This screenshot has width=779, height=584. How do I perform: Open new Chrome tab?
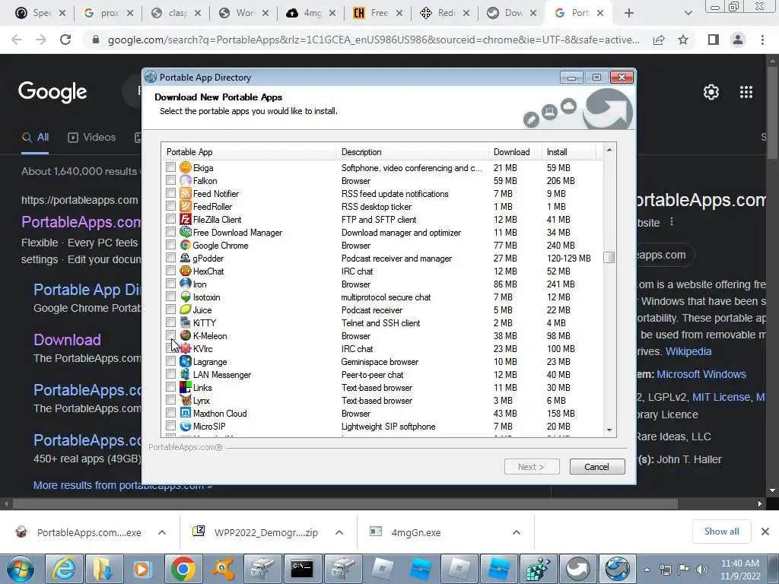click(x=629, y=13)
